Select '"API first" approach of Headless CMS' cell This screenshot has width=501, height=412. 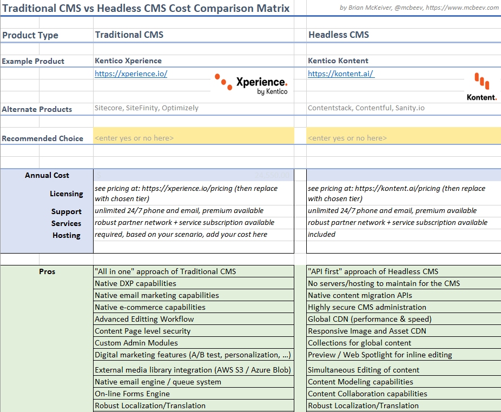click(x=404, y=271)
